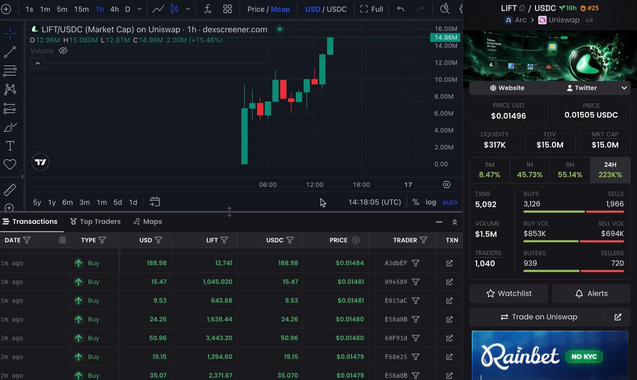Viewport: 637px width, 380px height.
Task: Open the date calendar picker in DATE column
Action: click(63, 240)
